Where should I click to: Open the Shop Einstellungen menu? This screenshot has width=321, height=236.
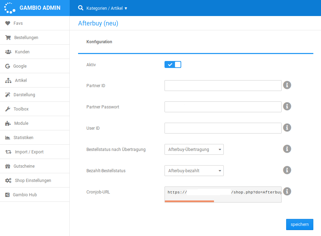point(33,181)
